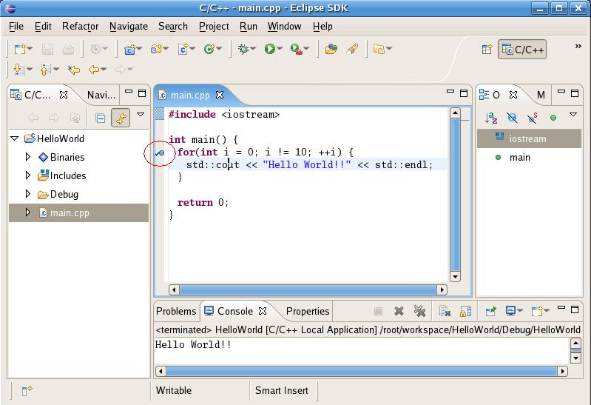Viewport: 591px width, 405px height.
Task: Click Collapse All in the C/C++ Projects view
Action: coord(101,118)
